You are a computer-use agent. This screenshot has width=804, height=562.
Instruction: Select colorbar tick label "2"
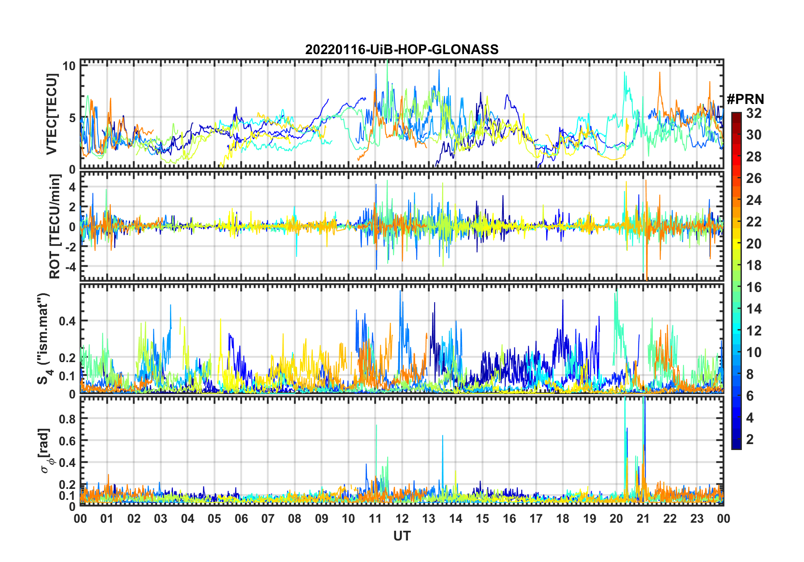click(x=750, y=439)
